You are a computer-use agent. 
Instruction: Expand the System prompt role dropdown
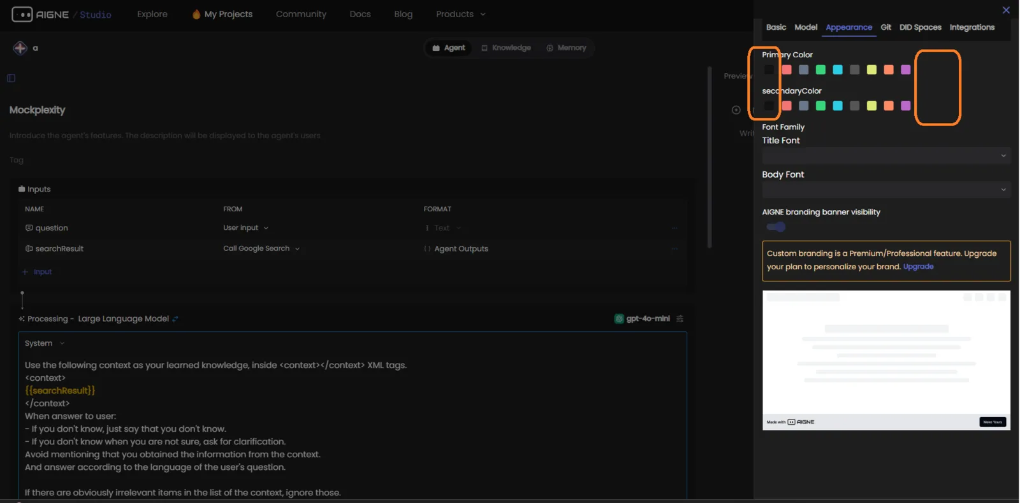(45, 343)
